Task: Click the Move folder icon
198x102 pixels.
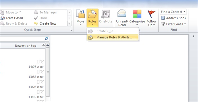Action: (80, 14)
